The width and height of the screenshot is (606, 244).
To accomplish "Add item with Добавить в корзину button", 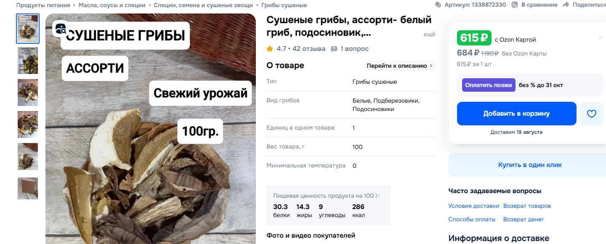I will pyautogui.click(x=517, y=114).
